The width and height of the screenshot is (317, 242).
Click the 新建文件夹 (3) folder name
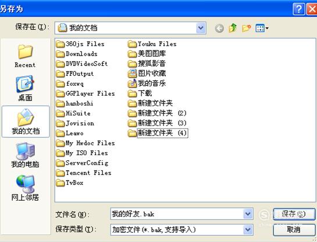tap(162, 123)
